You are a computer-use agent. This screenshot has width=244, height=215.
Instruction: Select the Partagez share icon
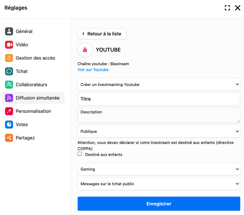[x=9, y=138]
